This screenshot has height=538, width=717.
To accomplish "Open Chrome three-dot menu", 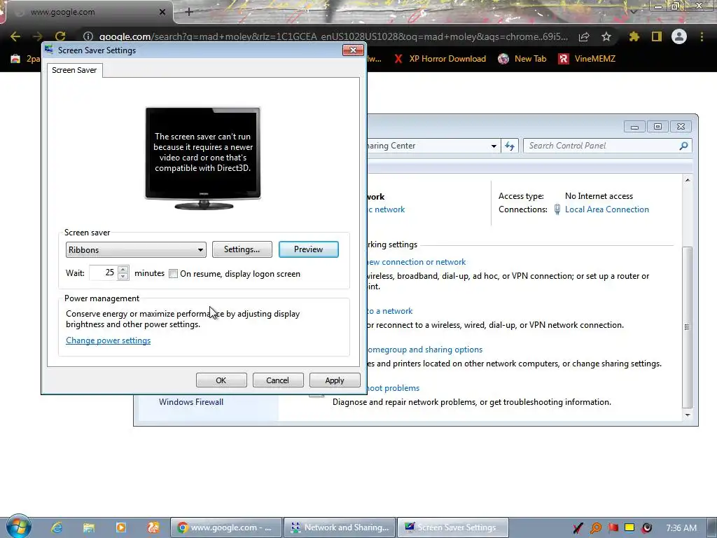I will (702, 36).
